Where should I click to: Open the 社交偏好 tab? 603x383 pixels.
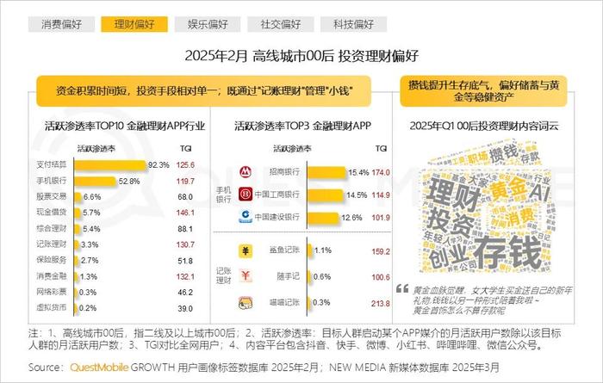click(280, 24)
